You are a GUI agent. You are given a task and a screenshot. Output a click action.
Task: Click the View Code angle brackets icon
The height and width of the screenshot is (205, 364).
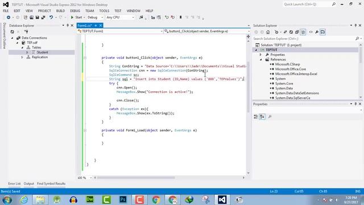311,32
